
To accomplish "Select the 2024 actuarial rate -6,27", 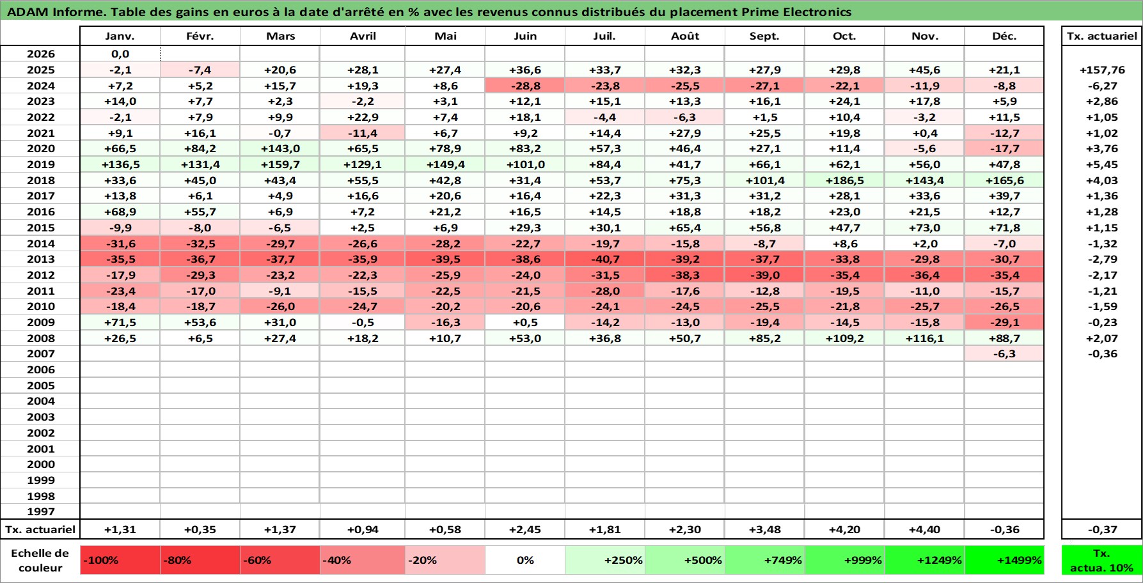I will pyautogui.click(x=1101, y=86).
